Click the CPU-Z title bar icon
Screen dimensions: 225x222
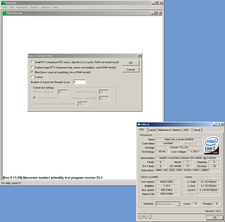pyautogui.click(x=139, y=124)
